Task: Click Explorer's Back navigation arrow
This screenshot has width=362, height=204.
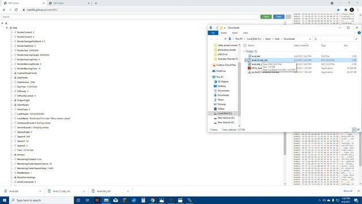Action: pos(211,39)
